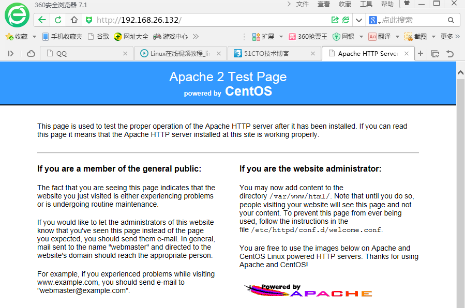The height and width of the screenshot is (308, 465).
Task: Close the Linux在线视频教程 tab
Action: [219, 54]
